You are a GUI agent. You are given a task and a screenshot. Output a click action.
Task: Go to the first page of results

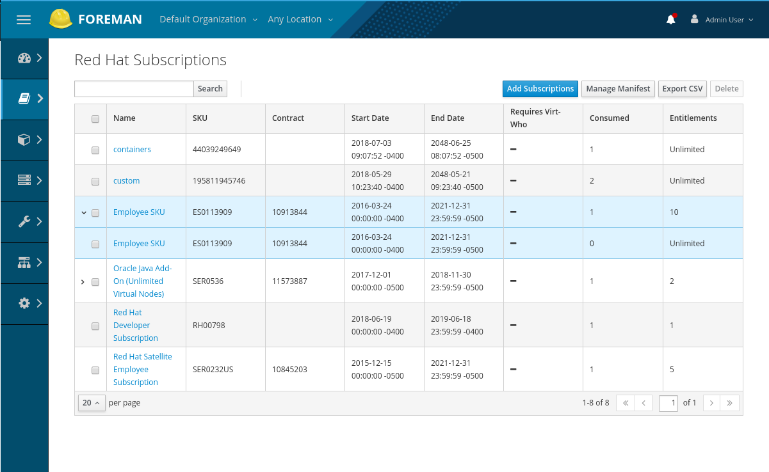point(626,403)
